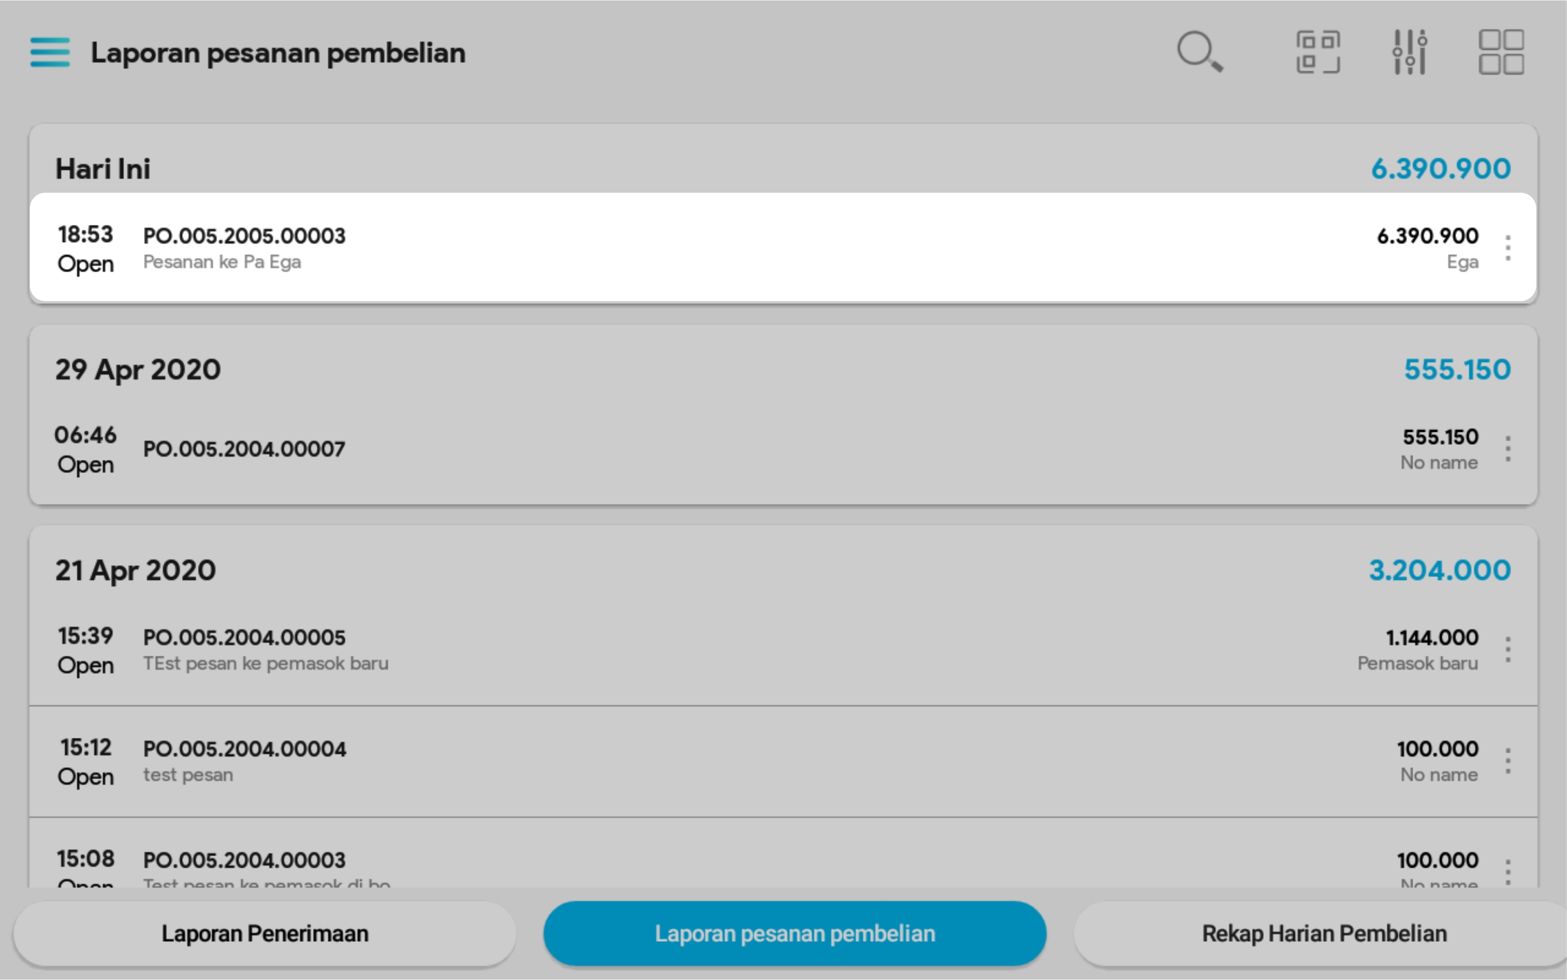The height and width of the screenshot is (980, 1567).
Task: Open three-dot menu for PO.005.2004.00004
Action: click(x=1508, y=761)
